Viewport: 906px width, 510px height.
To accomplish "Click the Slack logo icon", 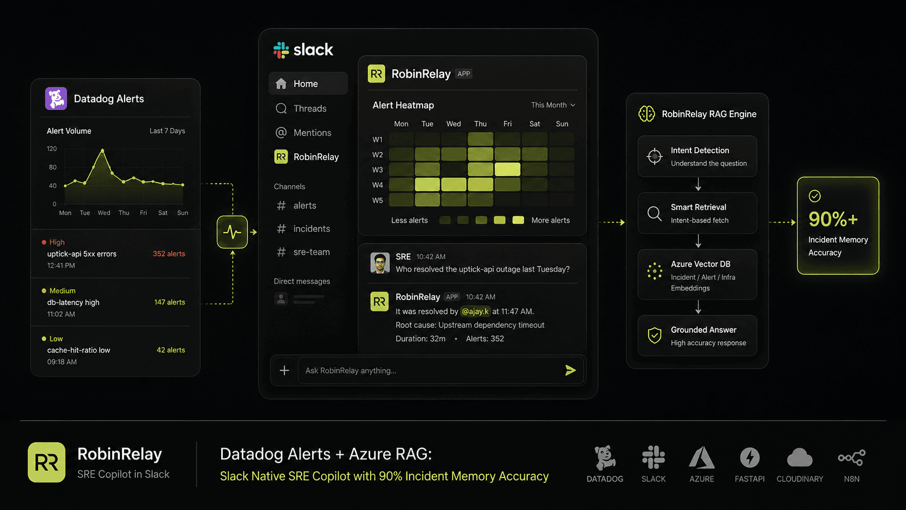I will pyautogui.click(x=281, y=50).
